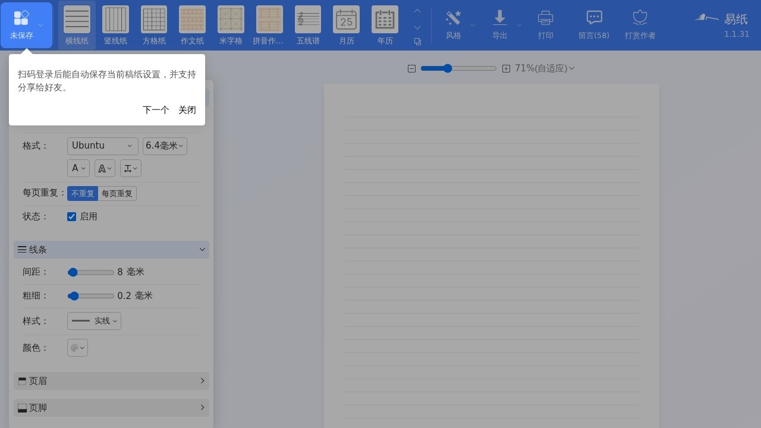761x428 pixels.
Task: Expand the 页眉 header section
Action: click(x=111, y=381)
